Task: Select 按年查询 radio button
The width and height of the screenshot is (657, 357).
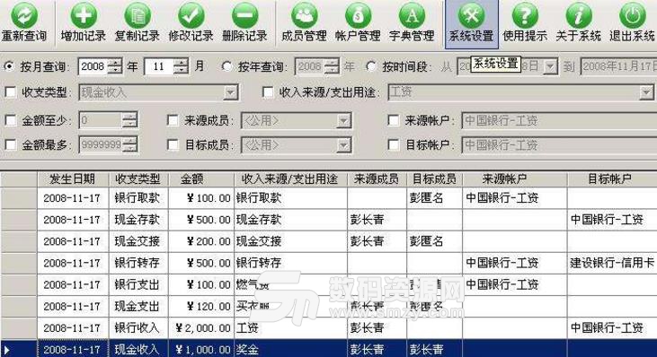Action: [x=226, y=66]
